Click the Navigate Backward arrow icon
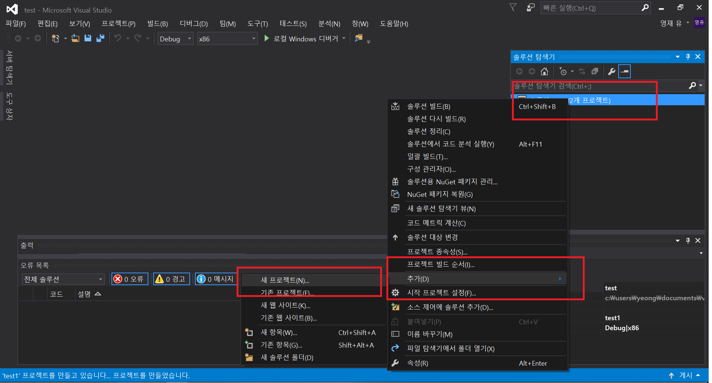This screenshot has height=383, width=712. [x=18, y=38]
